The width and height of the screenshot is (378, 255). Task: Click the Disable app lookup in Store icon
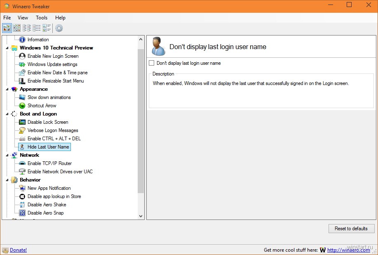click(x=22, y=196)
